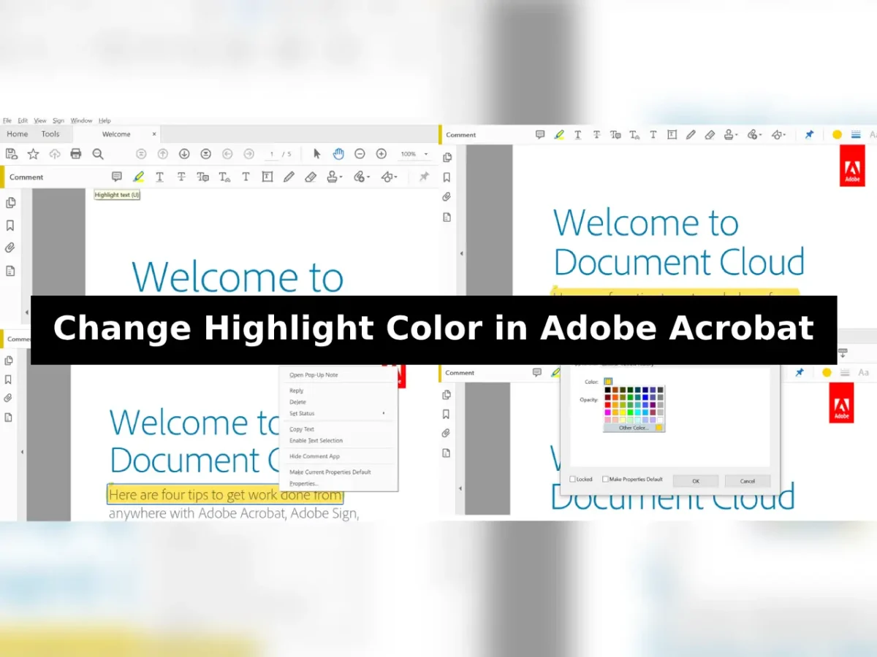Image resolution: width=877 pixels, height=657 pixels.
Task: Open the line thickness icon in the top-right window
Action: point(856,134)
